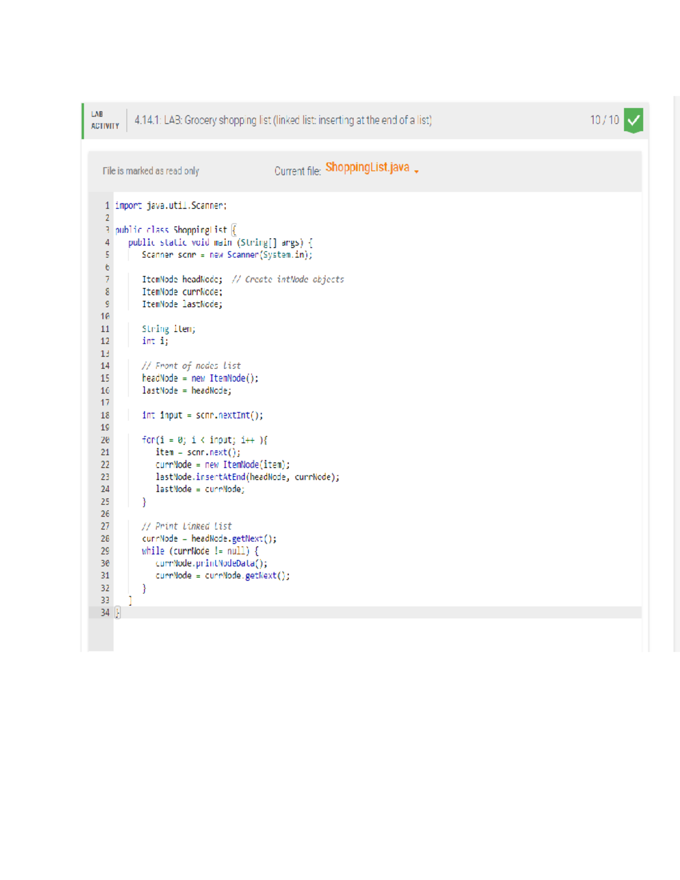The image size is (680, 880).
Task: Click the green sidebar stripe of the activity header
Action: [83, 120]
